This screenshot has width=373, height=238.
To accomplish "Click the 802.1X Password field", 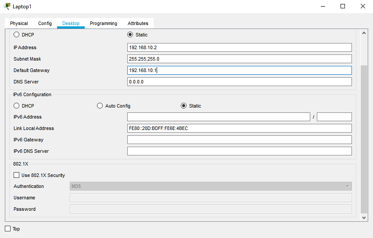I will point(211,209).
